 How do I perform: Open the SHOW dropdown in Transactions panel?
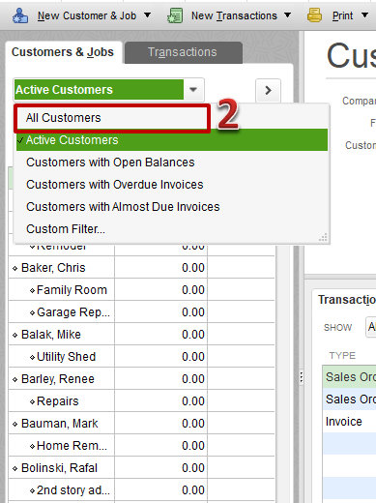(371, 327)
